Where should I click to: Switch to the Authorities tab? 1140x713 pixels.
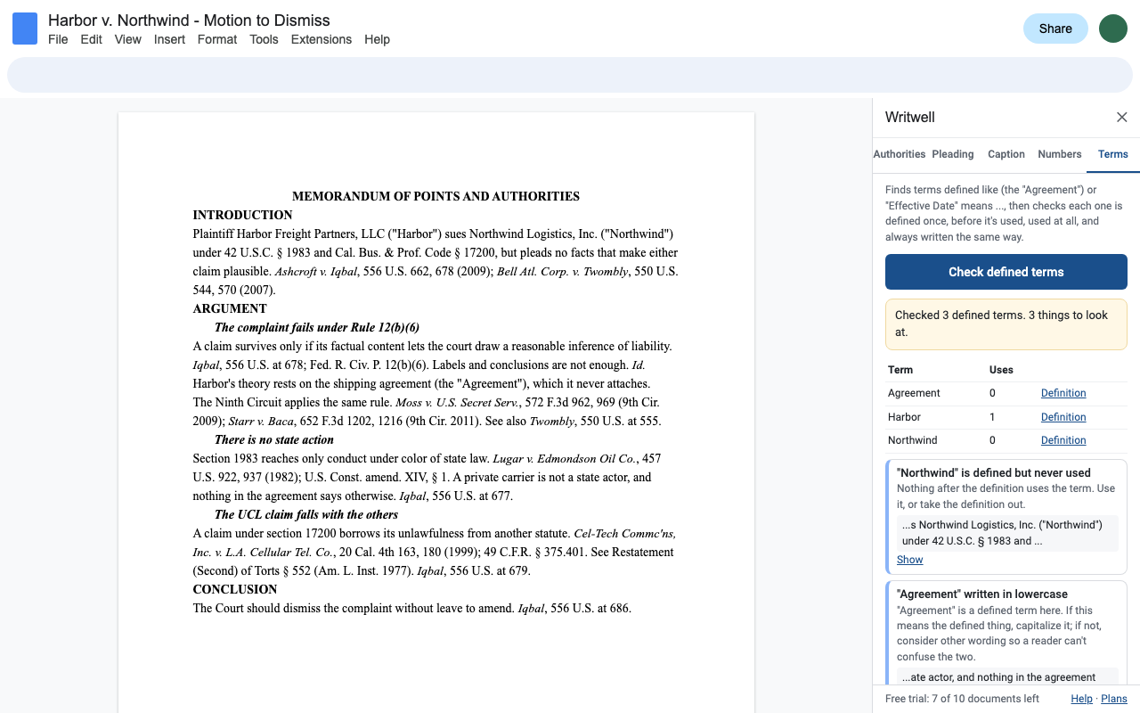coord(900,154)
